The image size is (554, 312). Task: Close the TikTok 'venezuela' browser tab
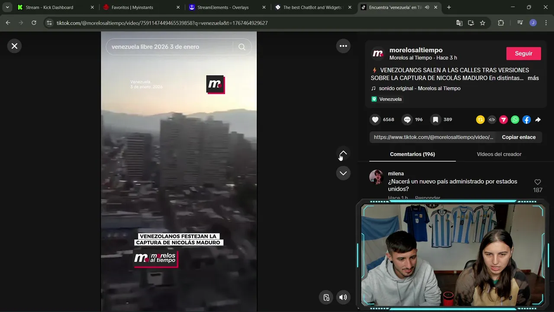pyautogui.click(x=436, y=7)
